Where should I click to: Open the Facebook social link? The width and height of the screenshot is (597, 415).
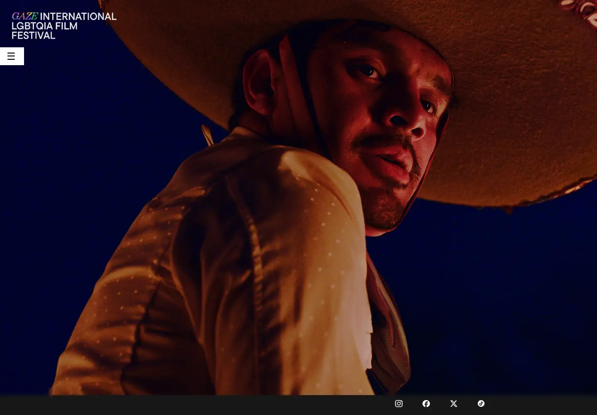[426, 403]
